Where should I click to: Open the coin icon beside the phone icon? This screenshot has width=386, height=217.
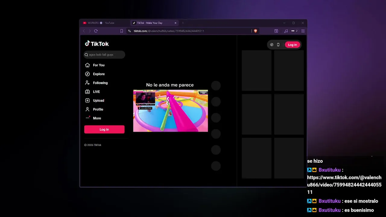[272, 45]
